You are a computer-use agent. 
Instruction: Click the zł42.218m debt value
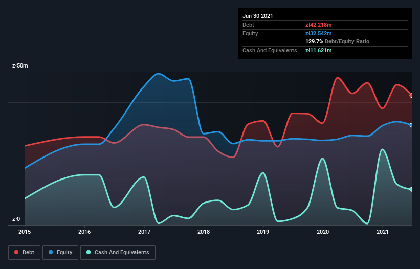(x=319, y=25)
